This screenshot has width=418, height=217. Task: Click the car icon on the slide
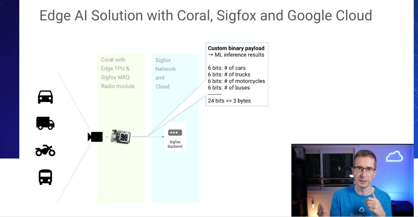coord(46,97)
